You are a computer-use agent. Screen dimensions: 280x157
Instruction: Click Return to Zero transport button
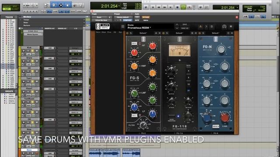pos(153,7)
